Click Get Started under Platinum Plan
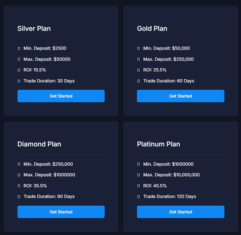This screenshot has width=241, height=235. coord(181,212)
